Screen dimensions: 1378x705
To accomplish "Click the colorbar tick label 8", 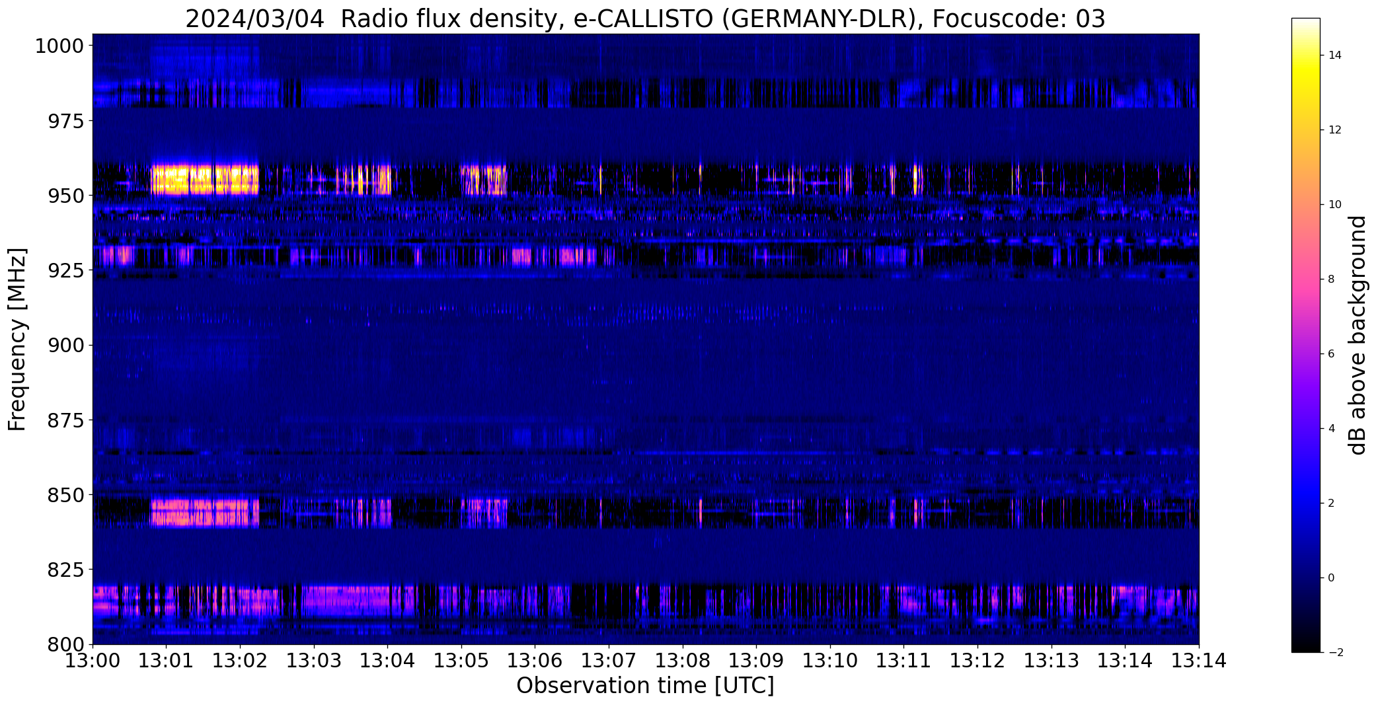I will point(1331,279).
